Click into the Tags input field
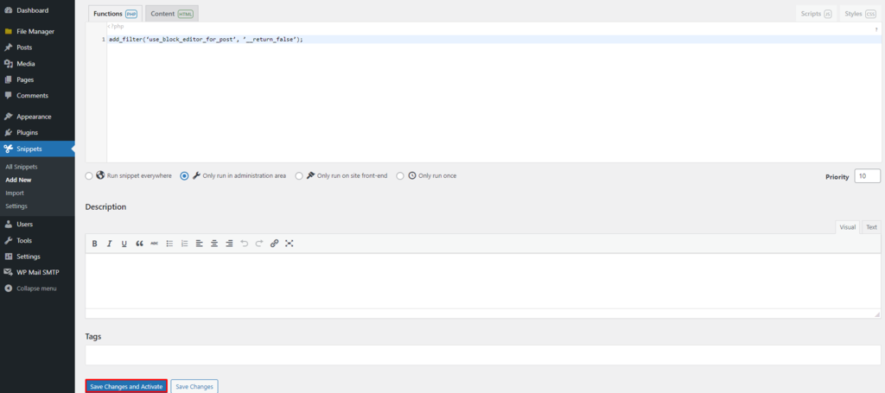Viewport: 885px width, 393px height. click(x=482, y=355)
